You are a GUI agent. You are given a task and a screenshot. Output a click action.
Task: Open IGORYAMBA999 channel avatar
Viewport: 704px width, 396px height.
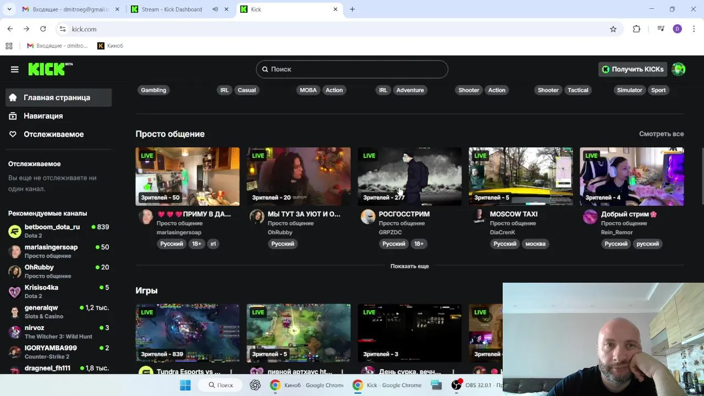[x=15, y=352]
